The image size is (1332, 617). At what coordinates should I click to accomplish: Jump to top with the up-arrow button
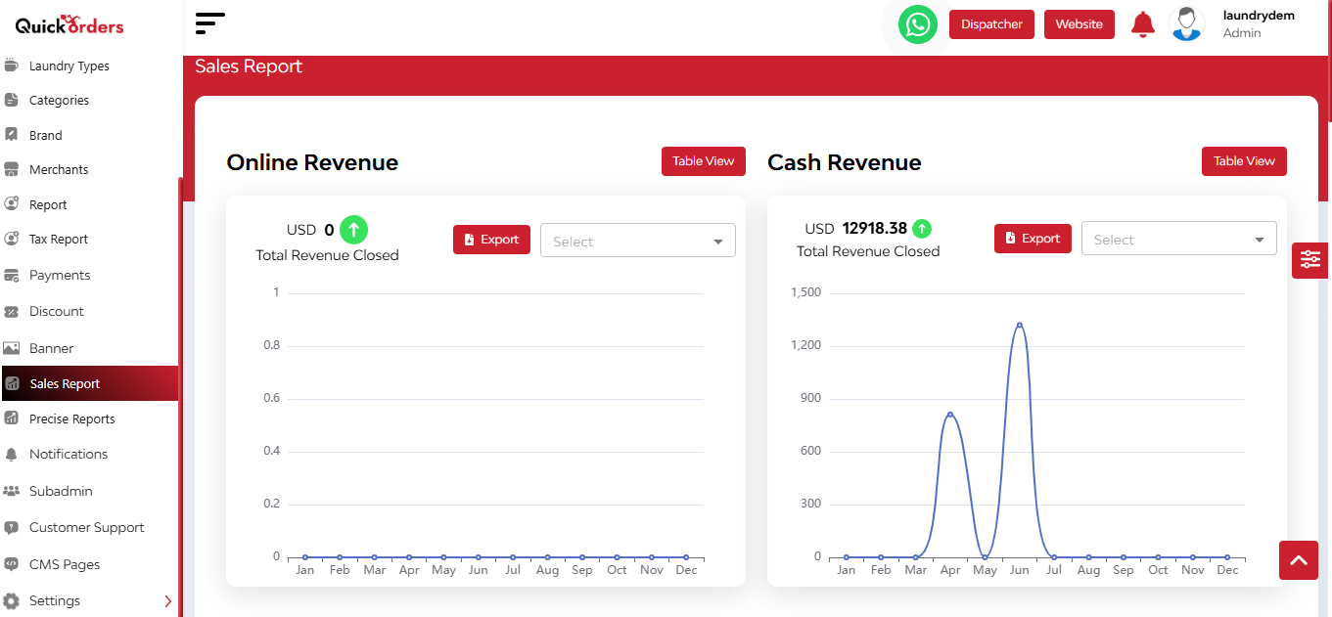pos(1299,560)
